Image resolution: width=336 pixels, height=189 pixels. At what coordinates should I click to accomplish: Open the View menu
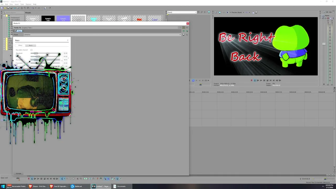pyautogui.click(x=11, y=4)
